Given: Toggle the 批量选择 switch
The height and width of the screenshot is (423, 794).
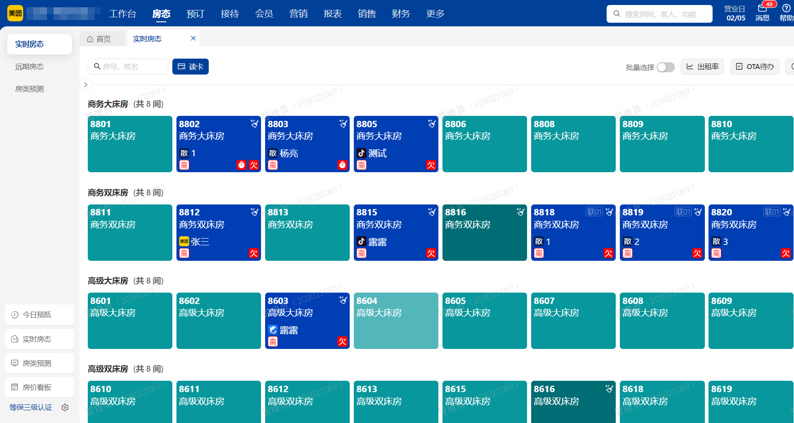Looking at the screenshot, I should click(665, 67).
